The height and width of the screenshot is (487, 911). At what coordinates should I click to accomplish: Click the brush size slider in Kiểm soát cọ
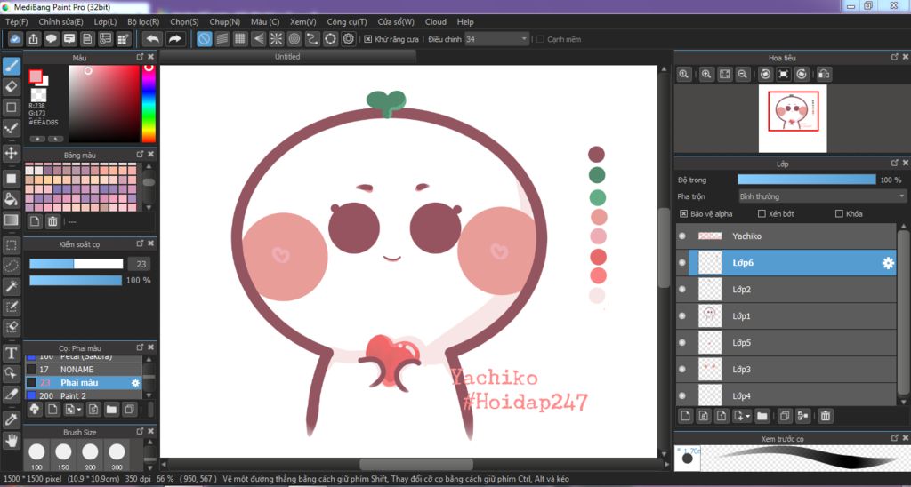(x=77, y=264)
